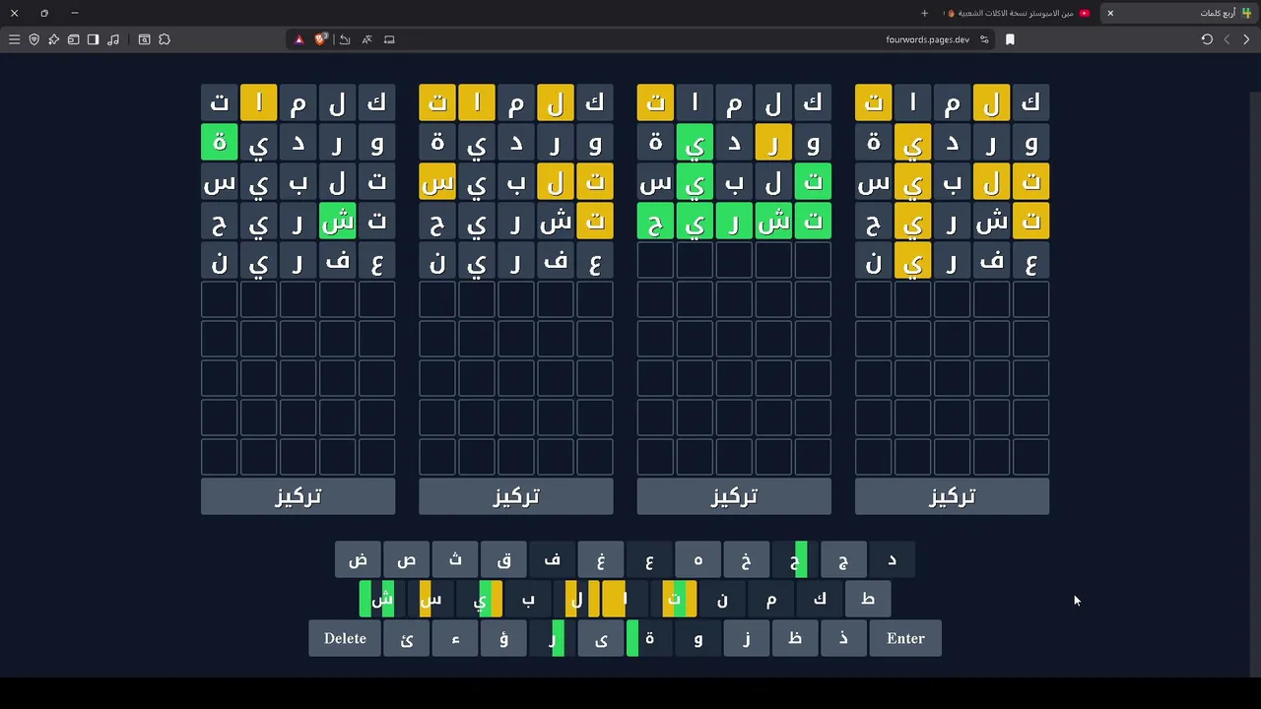Click تركيز button under the leftmost board

point(298,496)
